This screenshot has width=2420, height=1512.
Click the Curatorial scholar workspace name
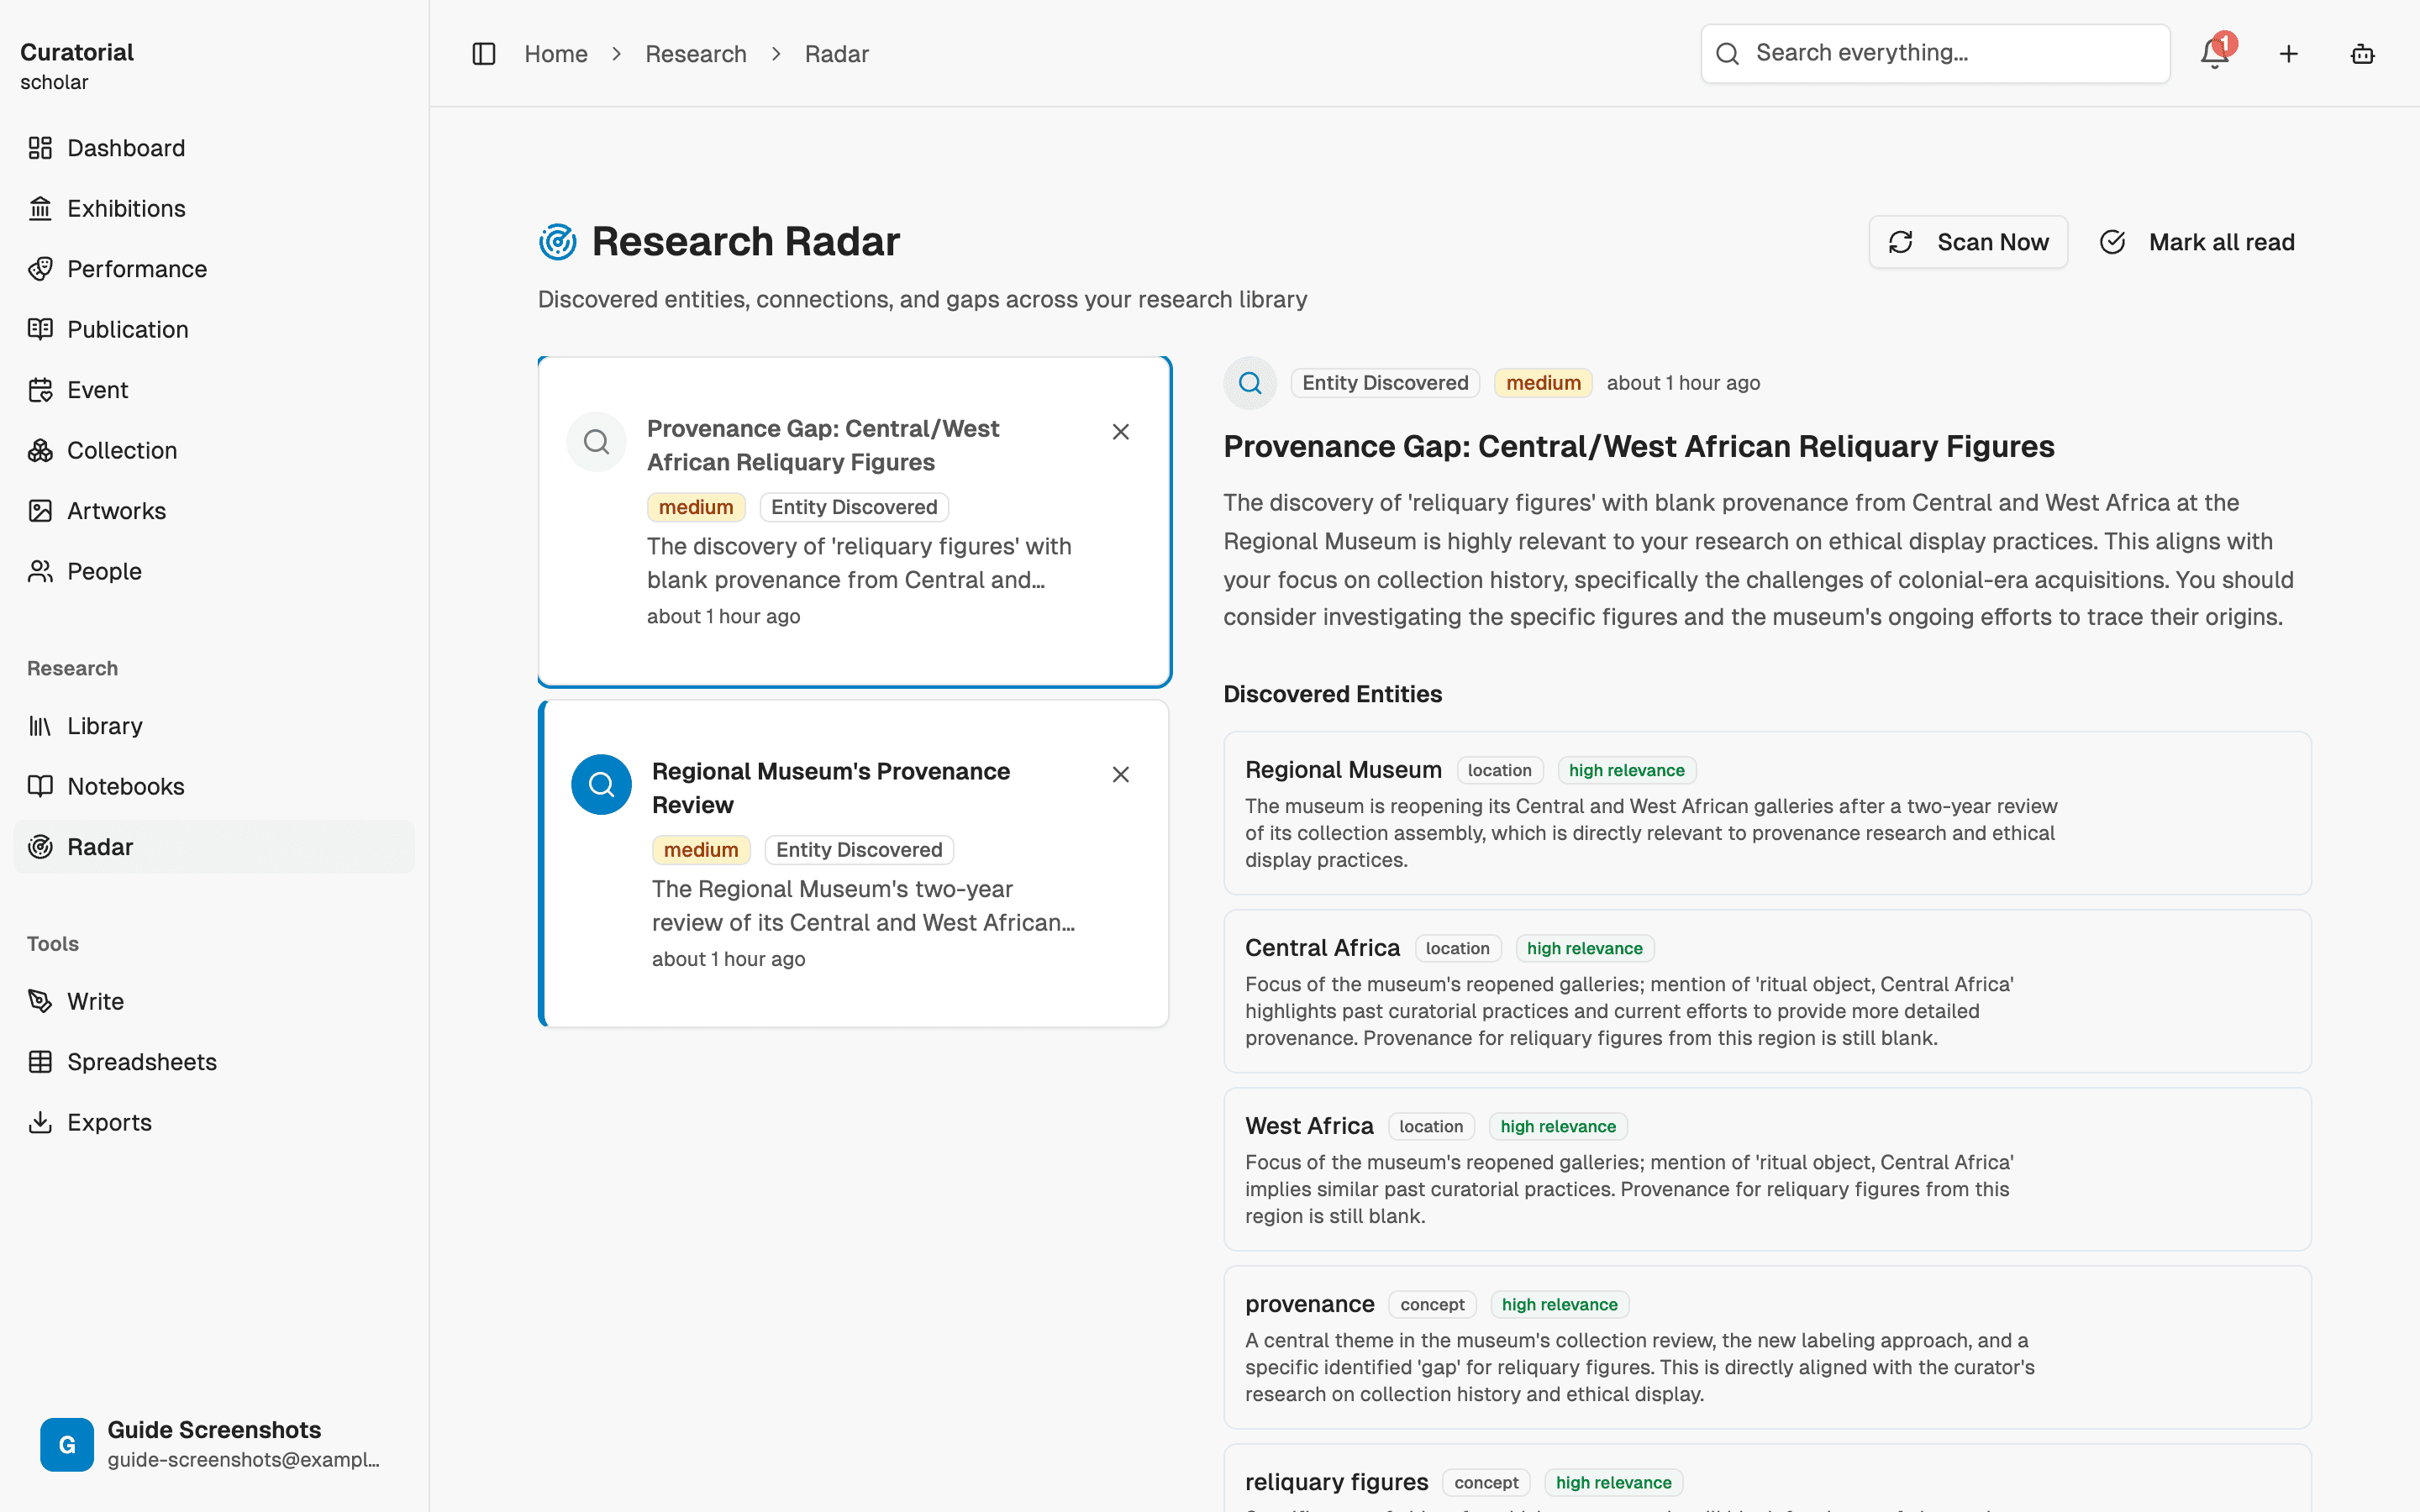coord(77,66)
